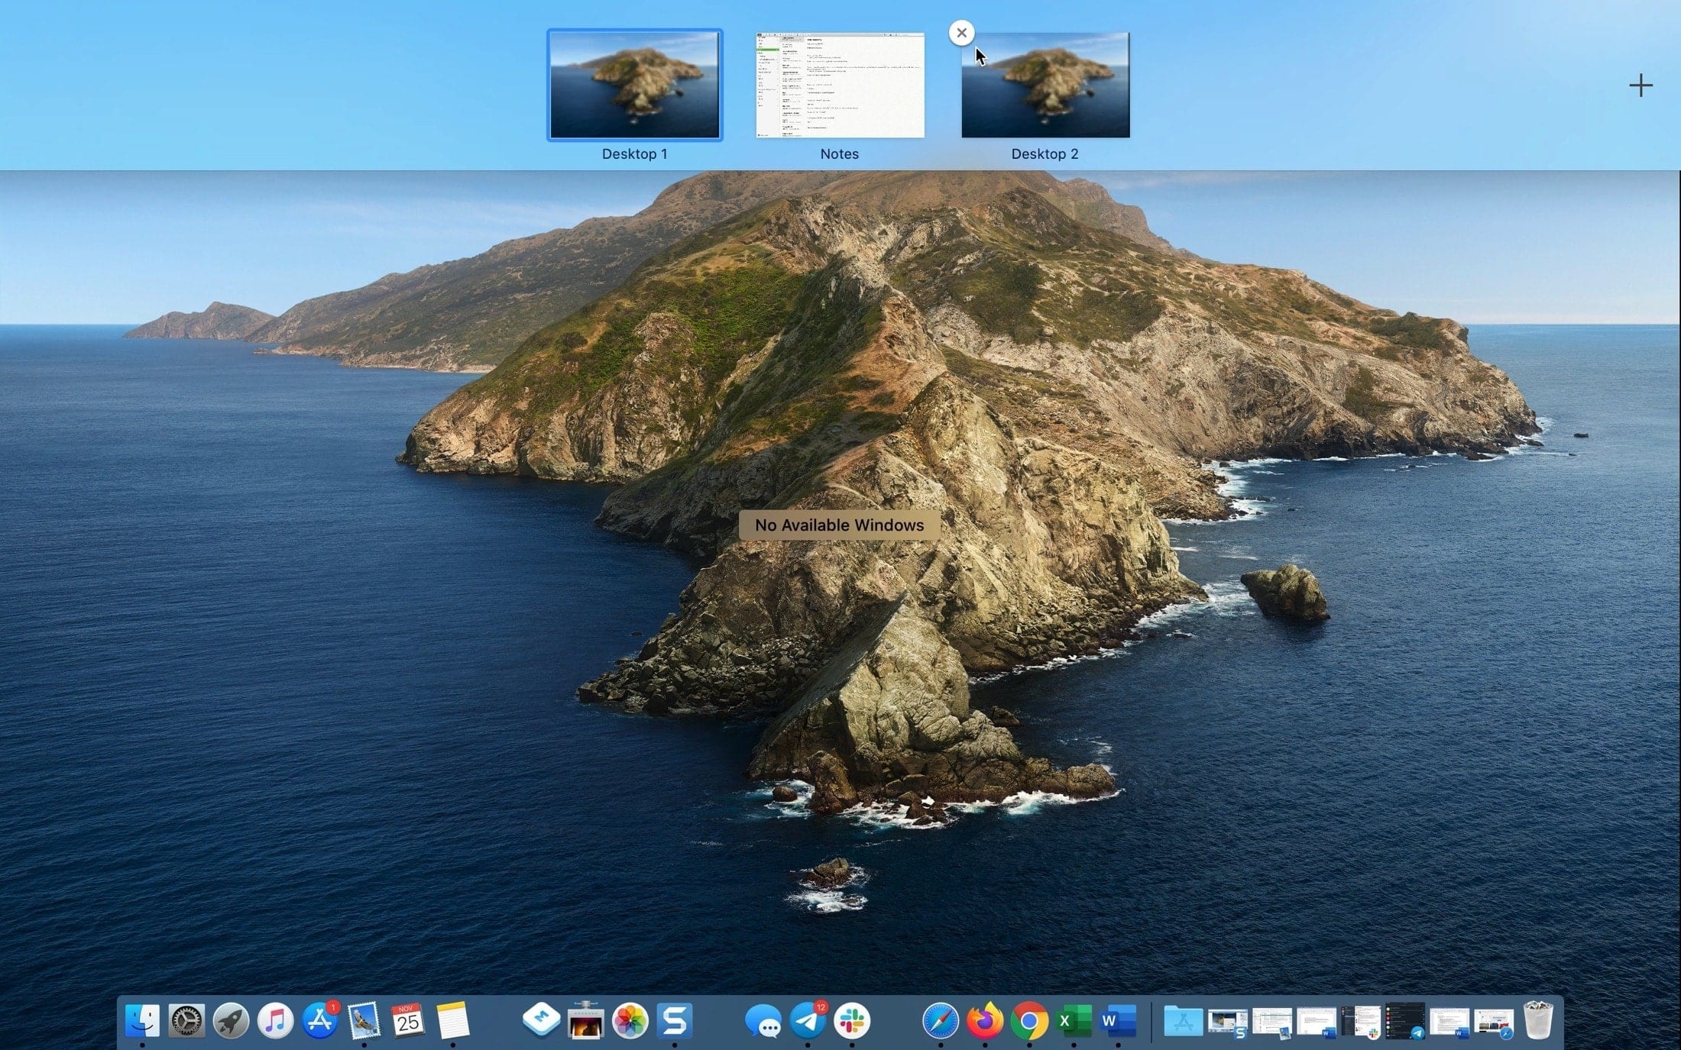Select the Notes window thumbnail in Mission Control
The image size is (1681, 1050).
coord(840,86)
